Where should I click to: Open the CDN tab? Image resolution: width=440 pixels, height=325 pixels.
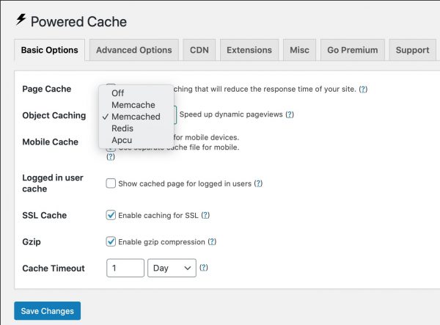[x=199, y=50]
